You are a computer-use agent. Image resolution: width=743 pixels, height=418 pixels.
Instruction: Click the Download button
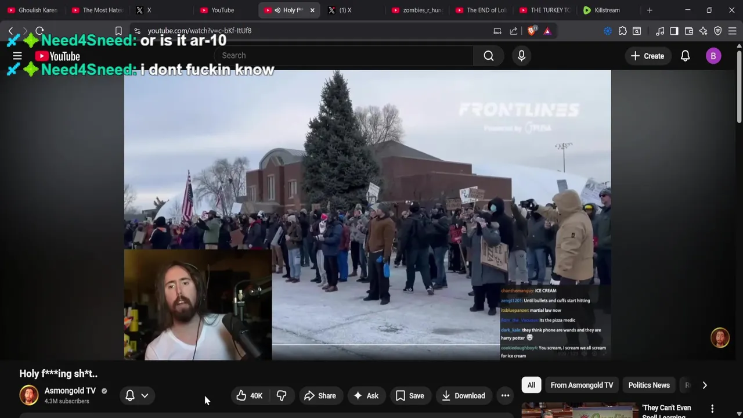click(x=463, y=396)
